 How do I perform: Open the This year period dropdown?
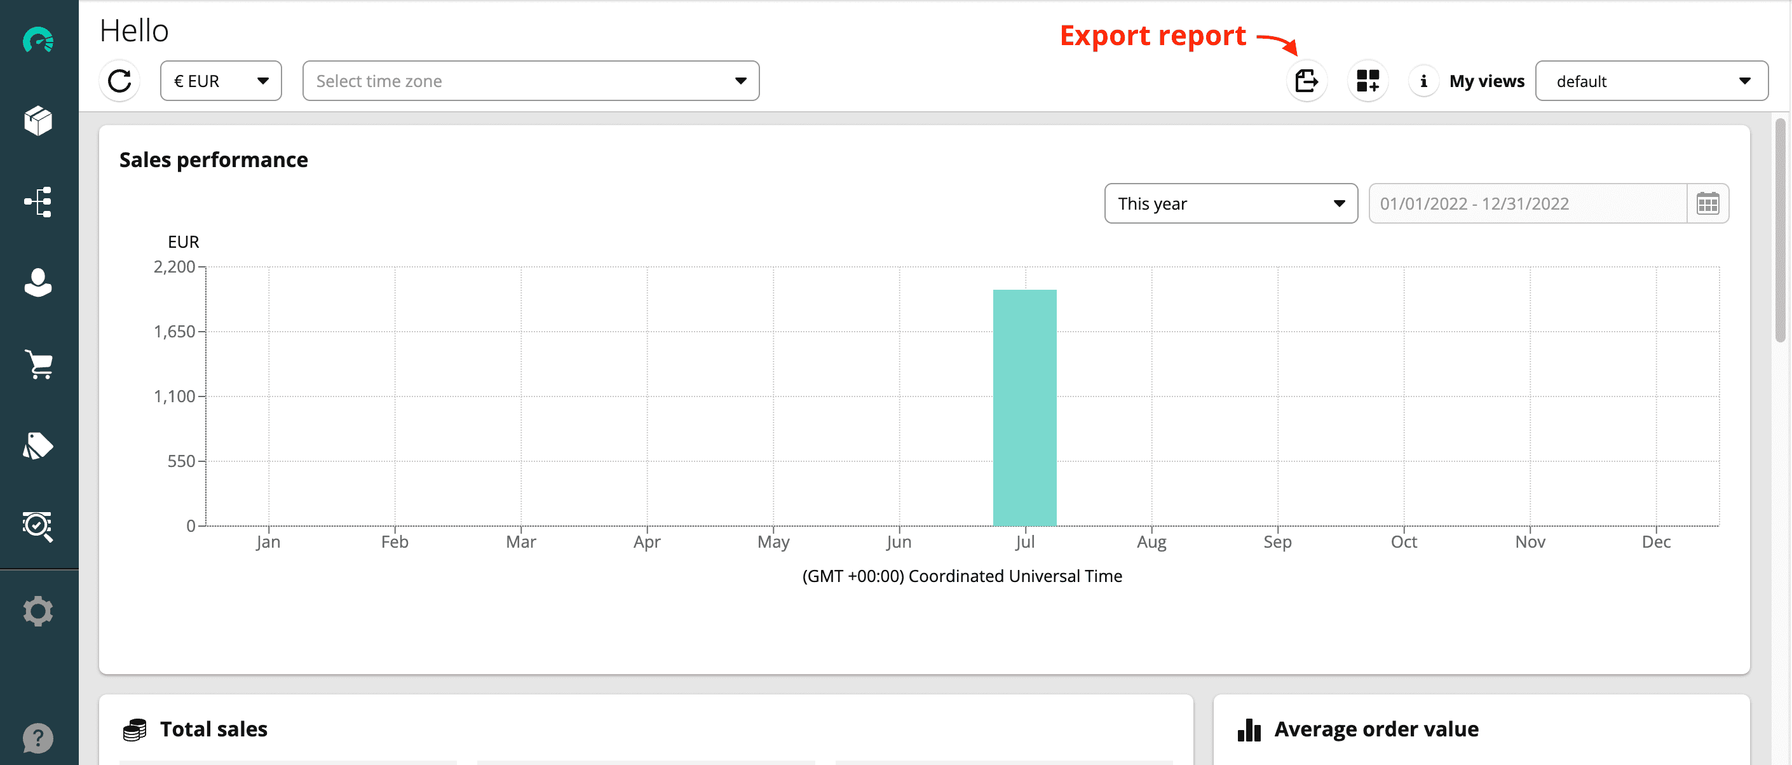tap(1230, 204)
